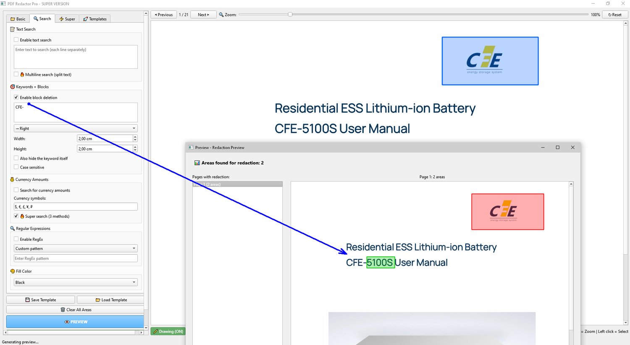Select the blue logo area in main document
The height and width of the screenshot is (345, 630).
coord(490,61)
